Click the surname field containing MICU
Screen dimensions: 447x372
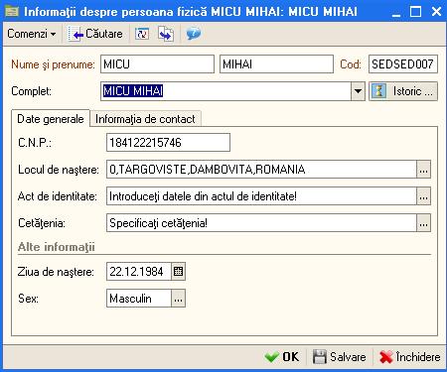[x=157, y=63]
